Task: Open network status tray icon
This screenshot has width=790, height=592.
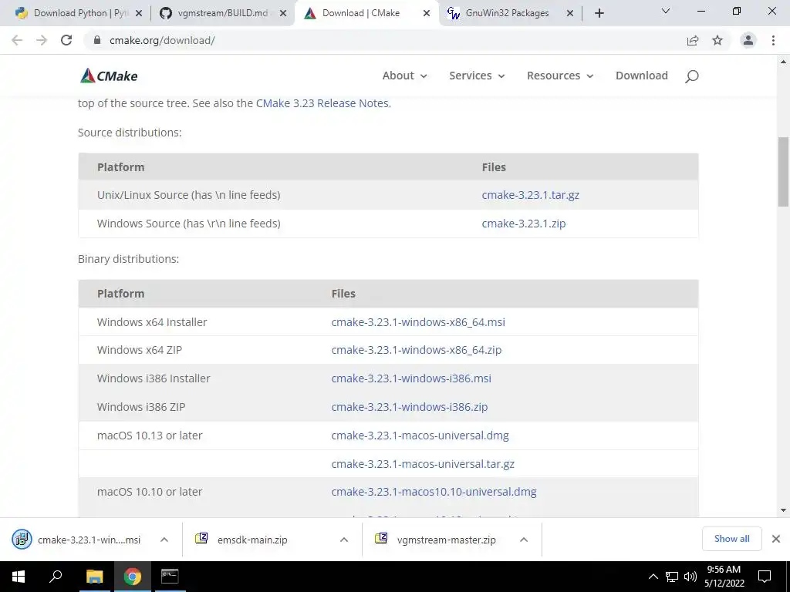Action: point(672,577)
